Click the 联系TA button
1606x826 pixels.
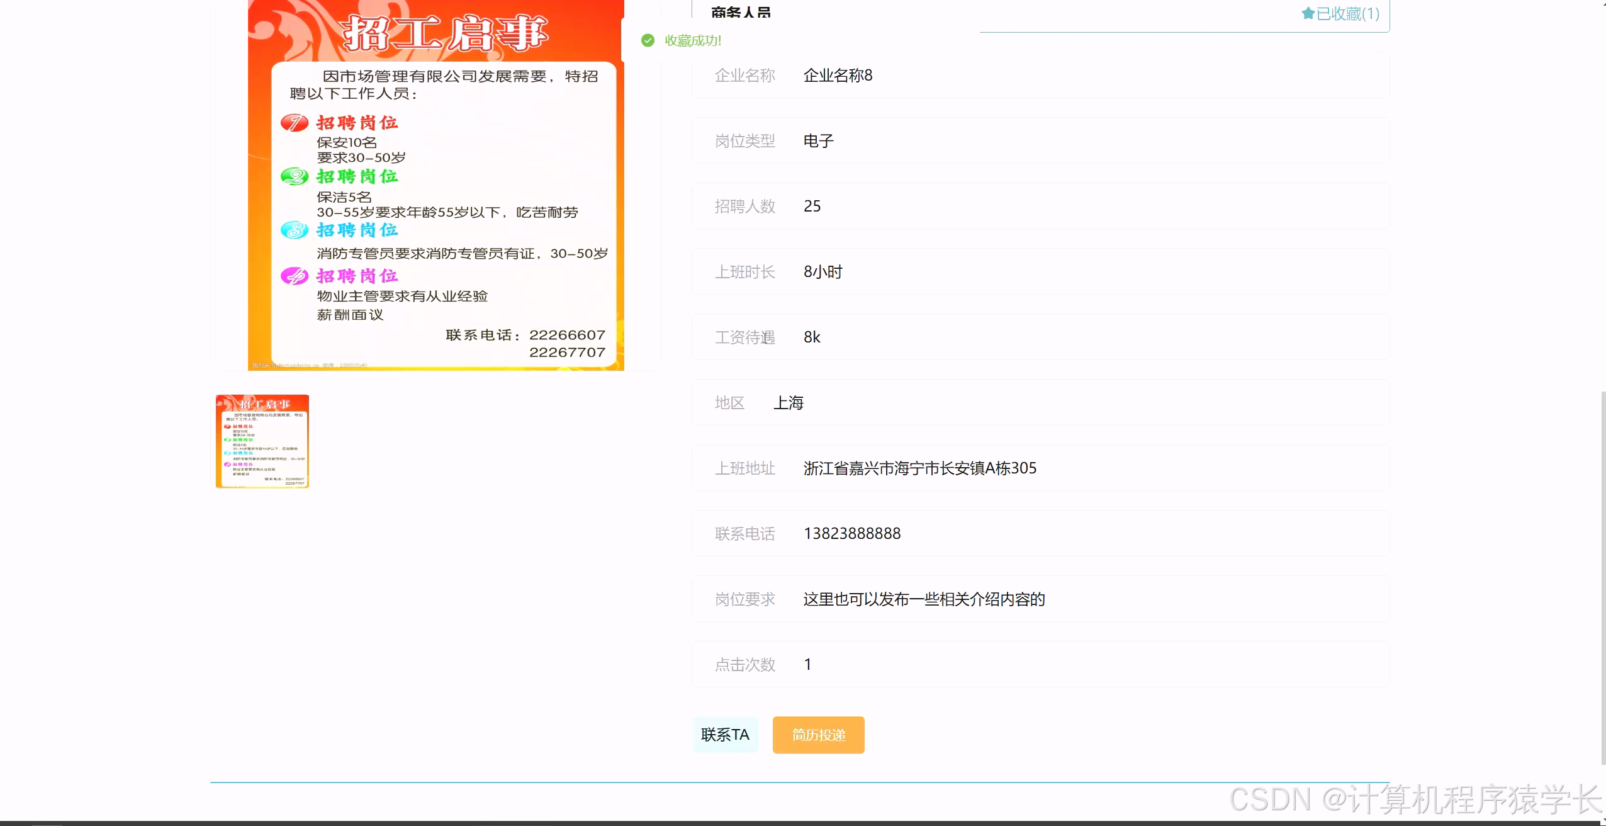point(725,735)
